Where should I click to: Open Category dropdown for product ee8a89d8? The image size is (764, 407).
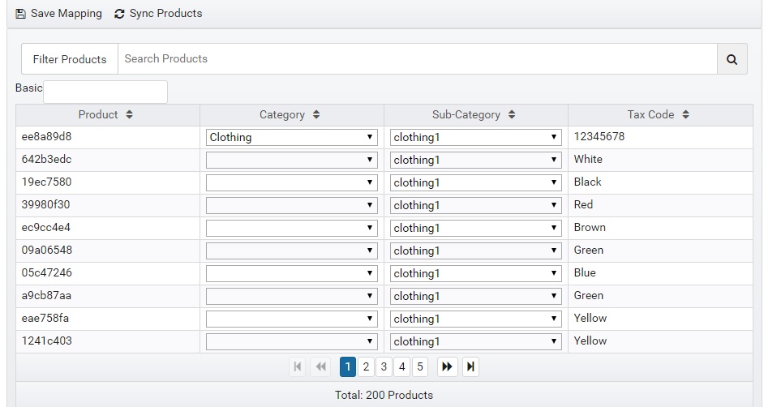[x=292, y=137]
